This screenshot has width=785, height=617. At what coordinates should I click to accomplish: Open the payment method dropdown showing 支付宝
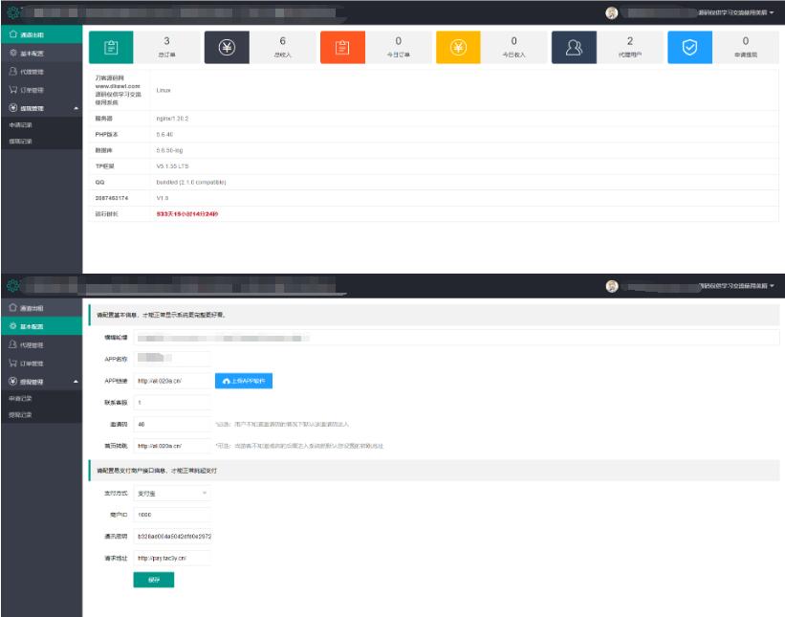[x=172, y=494]
